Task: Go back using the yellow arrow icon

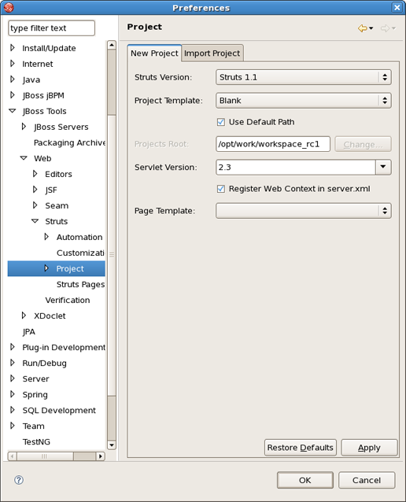Action: tap(362, 28)
